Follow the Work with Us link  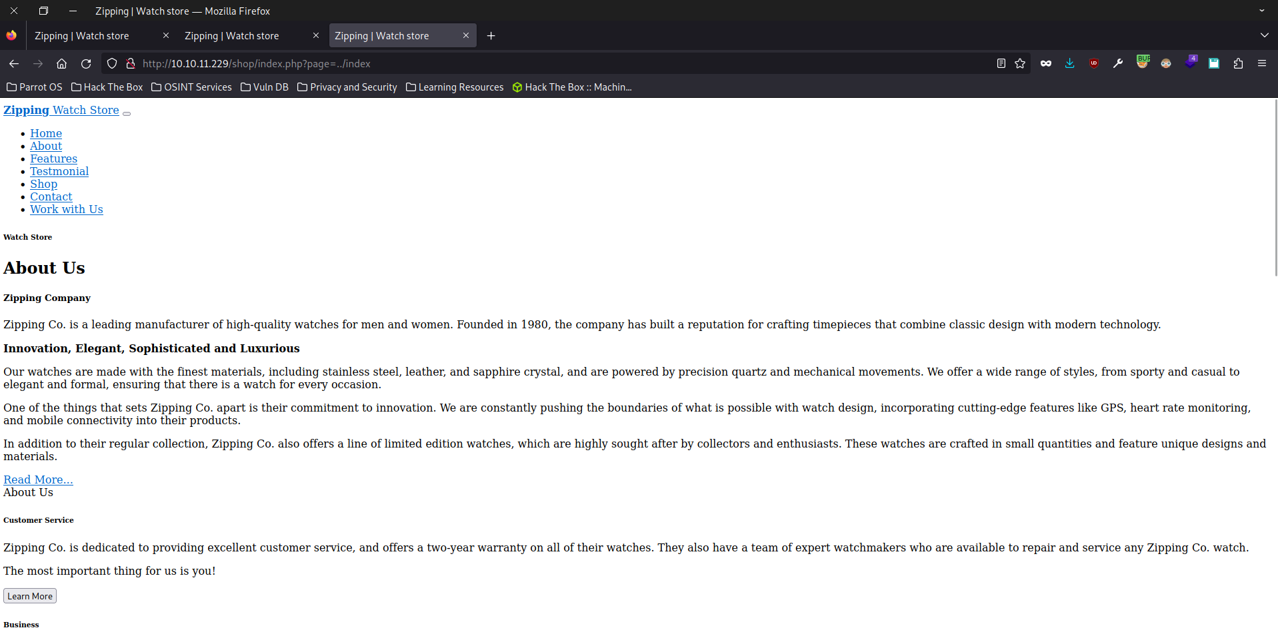pos(66,209)
